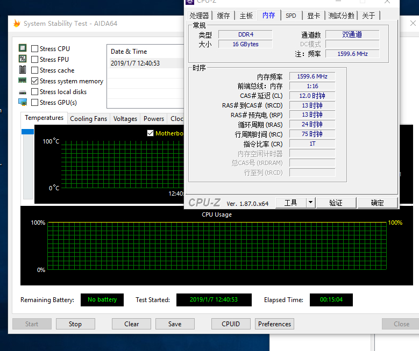This screenshot has width=419, height=351.
Task: Click the tRAS 24 时钟 value
Action: tap(312, 124)
